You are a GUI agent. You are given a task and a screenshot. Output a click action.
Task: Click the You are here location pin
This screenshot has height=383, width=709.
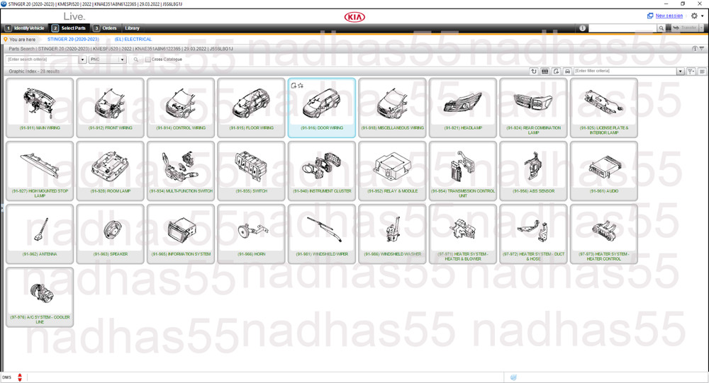pos(6,40)
